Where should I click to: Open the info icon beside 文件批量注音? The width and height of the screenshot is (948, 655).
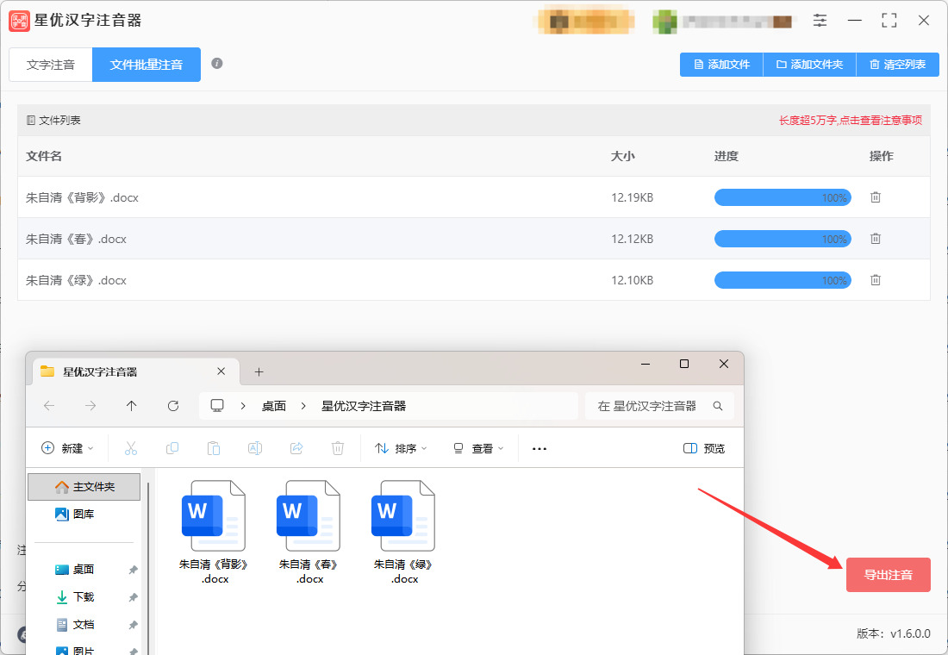(217, 64)
